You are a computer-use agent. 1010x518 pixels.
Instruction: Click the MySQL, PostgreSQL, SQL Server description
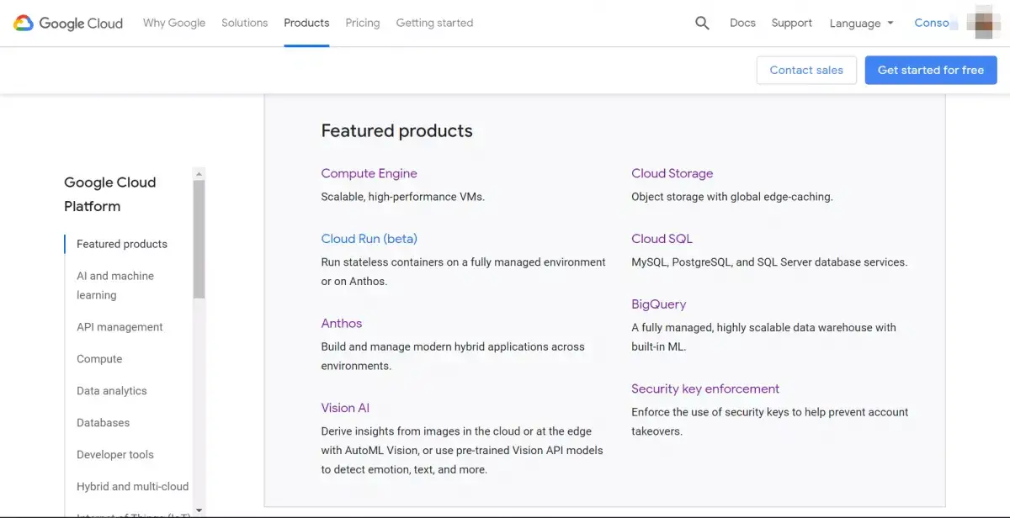769,262
